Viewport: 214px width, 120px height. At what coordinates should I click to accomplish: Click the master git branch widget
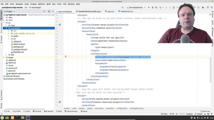pyautogui.click(x=199, y=114)
